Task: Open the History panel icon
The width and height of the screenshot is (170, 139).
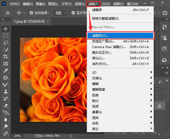Action: coord(164,27)
